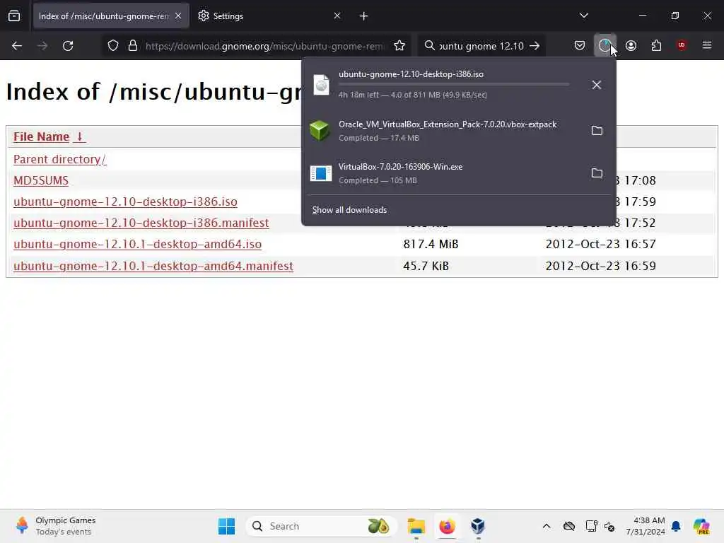
Task: Show site security padlock info
Action: pyautogui.click(x=133, y=46)
